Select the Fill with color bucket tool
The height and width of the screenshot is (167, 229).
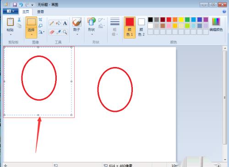58,23
